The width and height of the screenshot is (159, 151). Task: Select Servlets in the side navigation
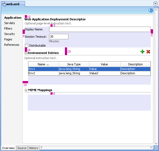pyautogui.click(x=10, y=23)
